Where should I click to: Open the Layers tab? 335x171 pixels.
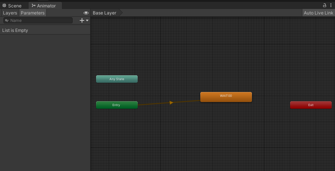point(10,13)
